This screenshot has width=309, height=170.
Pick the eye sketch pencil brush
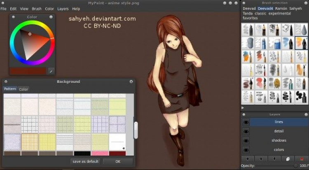(x=275, y=30)
